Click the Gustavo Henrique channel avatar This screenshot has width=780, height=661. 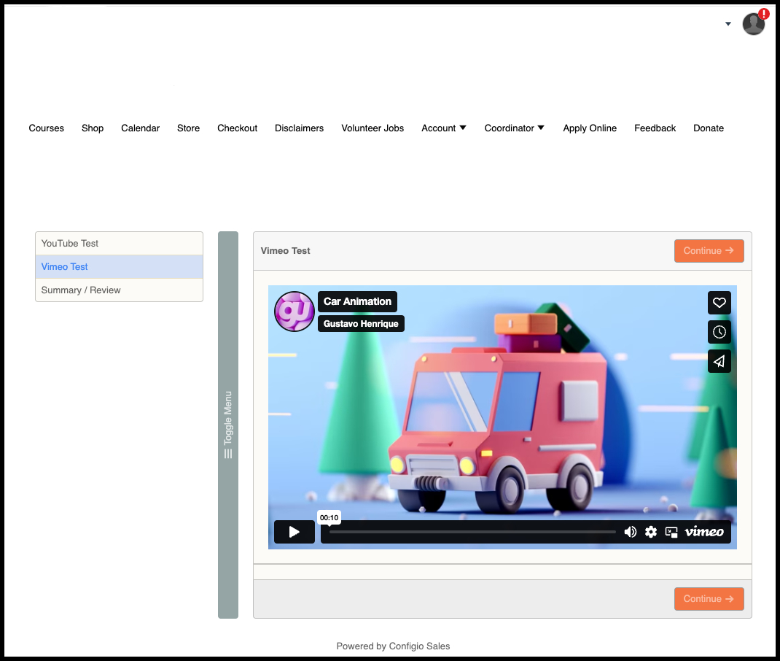(294, 312)
